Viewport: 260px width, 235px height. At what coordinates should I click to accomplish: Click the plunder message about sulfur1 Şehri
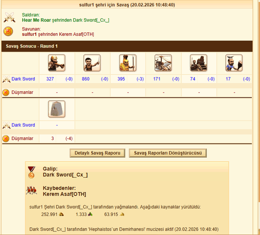115,207
